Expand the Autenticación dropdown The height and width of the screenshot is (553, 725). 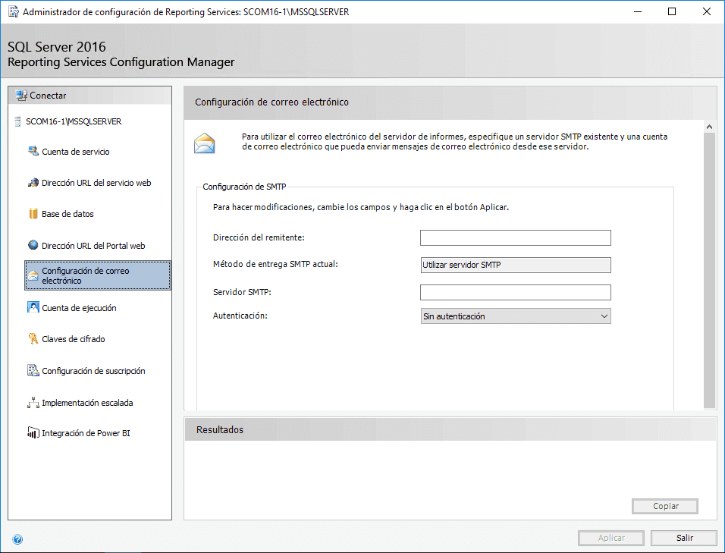tap(516, 316)
